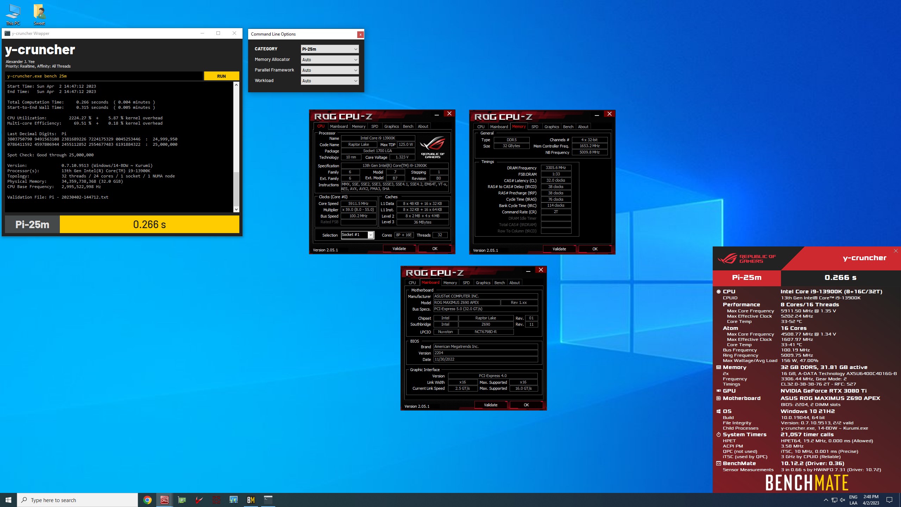Open Bench tab in the CPU tab window
Viewport: 901px width, 507px height.
(408, 126)
